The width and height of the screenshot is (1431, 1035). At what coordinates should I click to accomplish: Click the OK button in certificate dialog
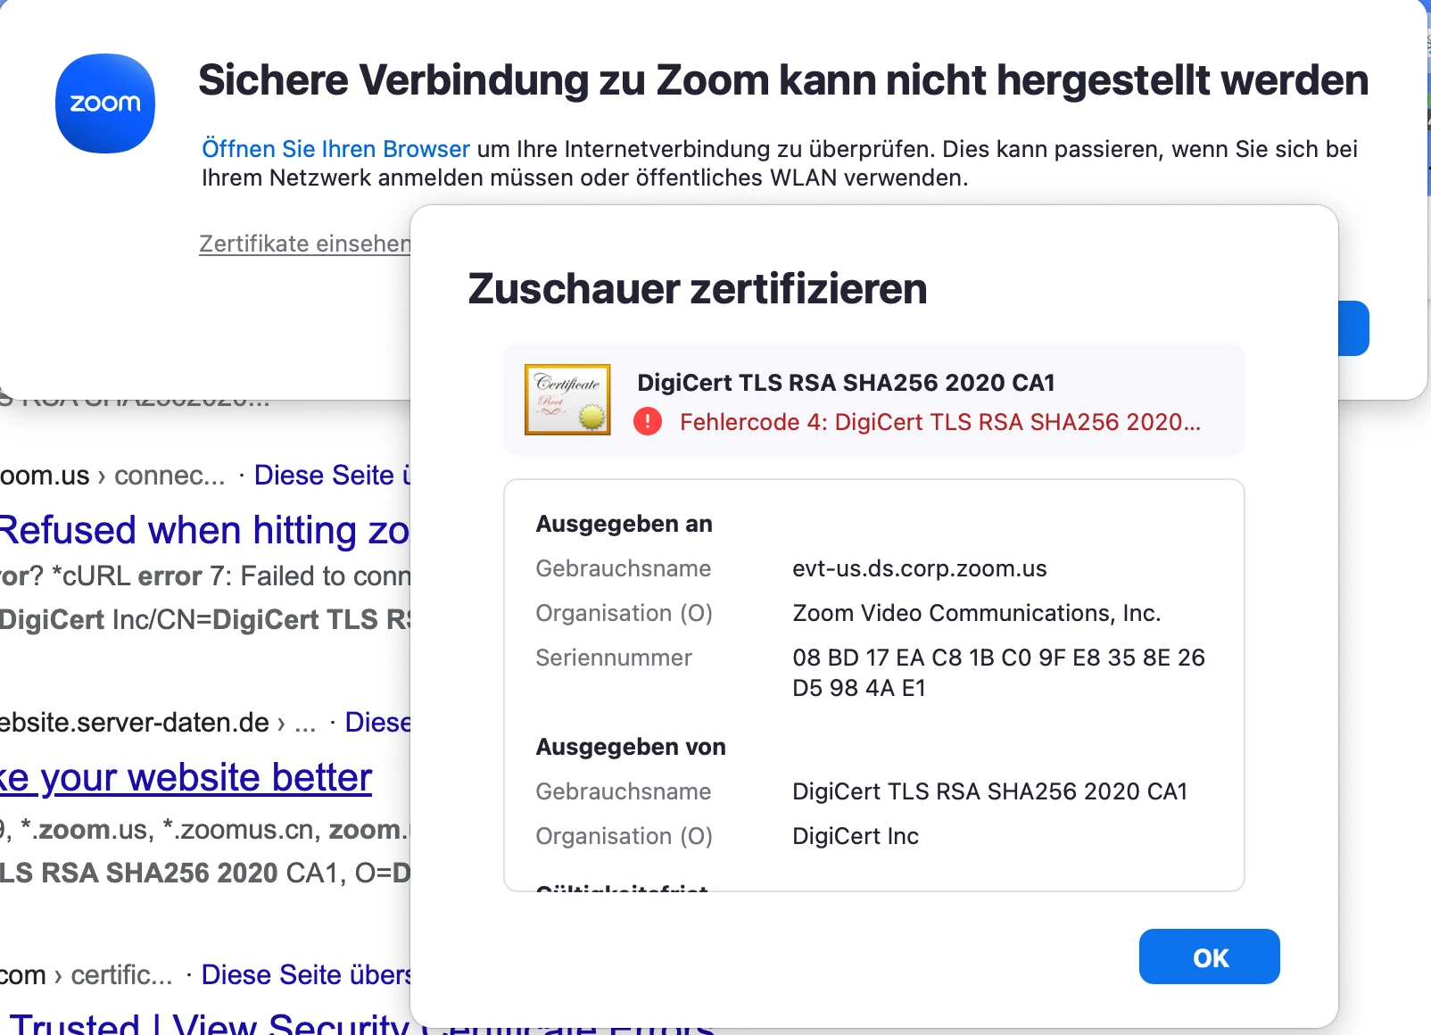[1209, 956]
